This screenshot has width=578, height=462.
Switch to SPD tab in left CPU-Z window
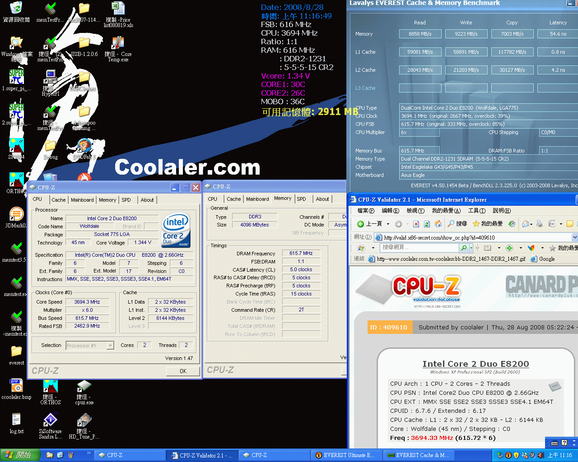click(126, 200)
